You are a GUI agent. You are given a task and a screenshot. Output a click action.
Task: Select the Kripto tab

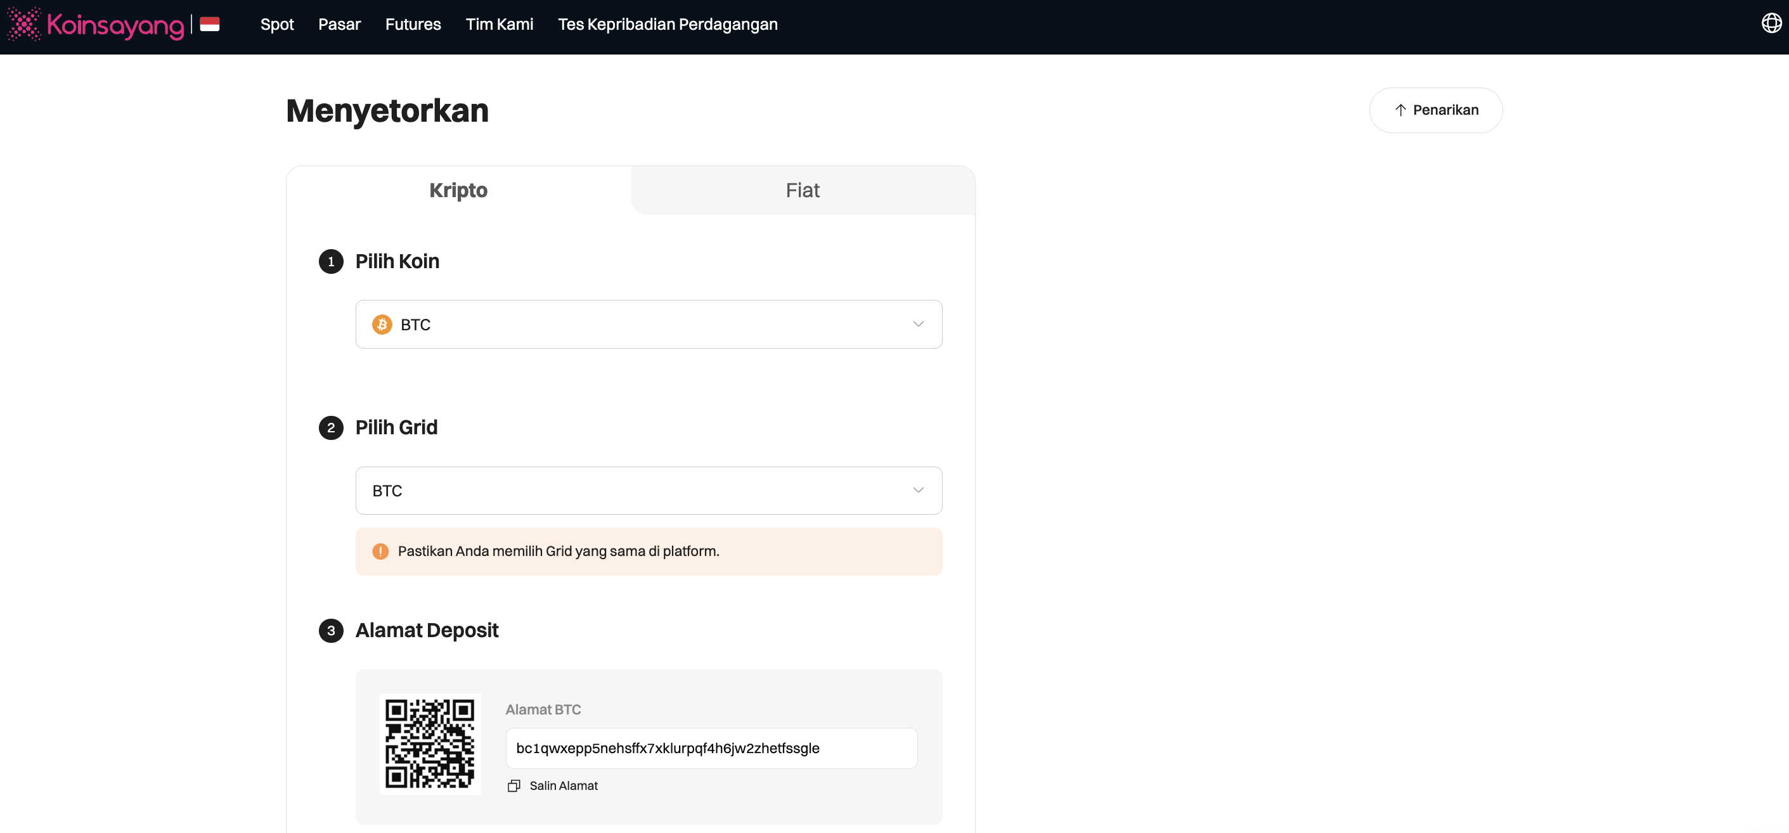[458, 190]
